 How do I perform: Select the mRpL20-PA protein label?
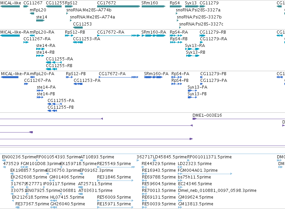(42, 74)
